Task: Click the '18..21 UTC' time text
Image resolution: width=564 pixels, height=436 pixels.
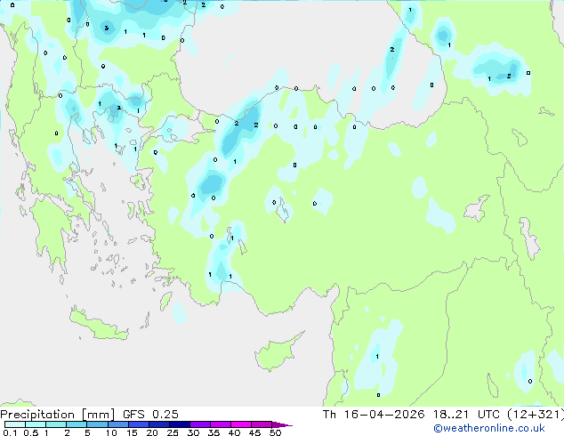Action: click(466, 415)
